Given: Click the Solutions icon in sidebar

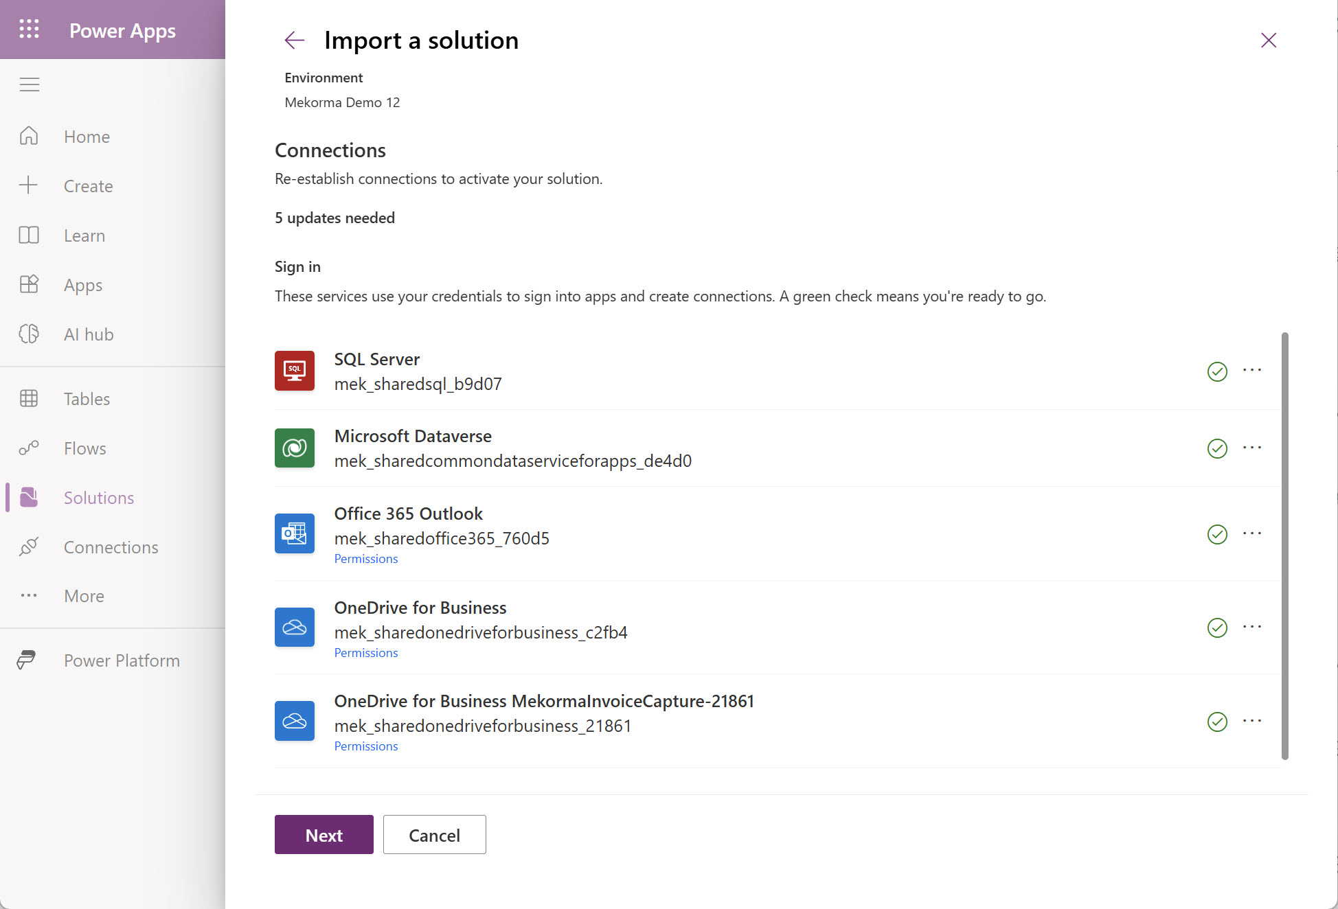Looking at the screenshot, I should coord(29,497).
